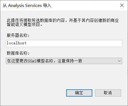Focus the 服务器名称 text field
Image resolution: width=128 pixels, height=106 pixels.
(64, 43)
